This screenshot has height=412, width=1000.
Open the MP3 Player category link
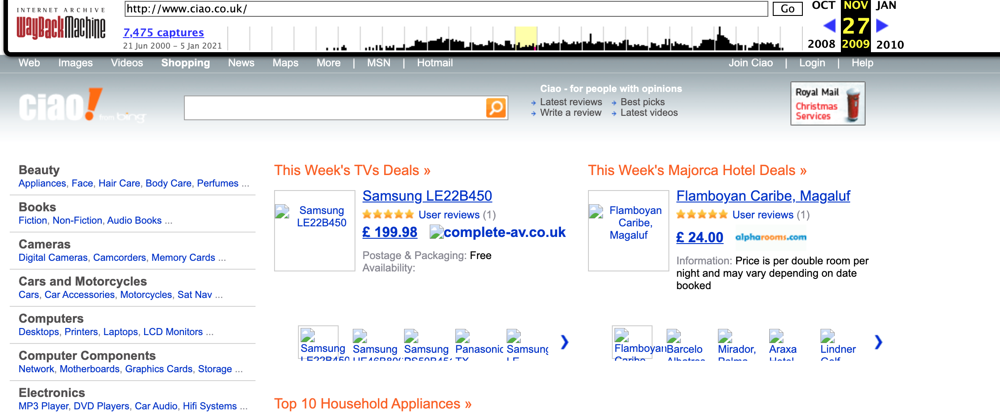43,406
